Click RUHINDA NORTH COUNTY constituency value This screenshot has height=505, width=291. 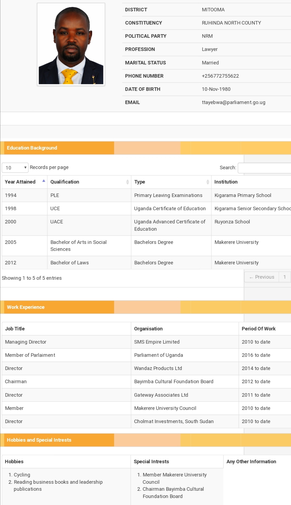231,23
